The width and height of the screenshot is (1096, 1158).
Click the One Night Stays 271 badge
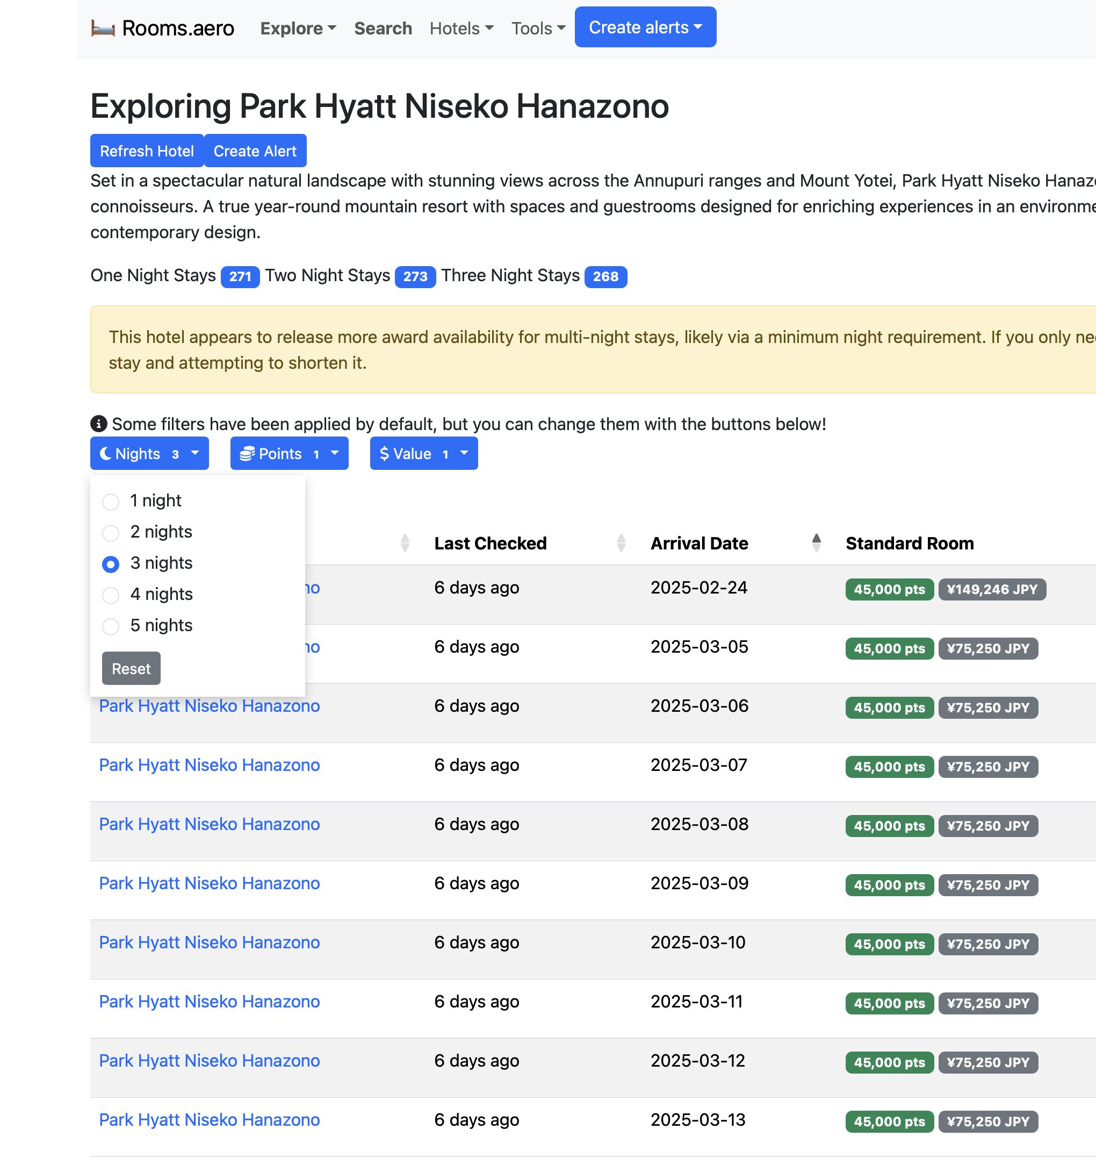coord(240,276)
